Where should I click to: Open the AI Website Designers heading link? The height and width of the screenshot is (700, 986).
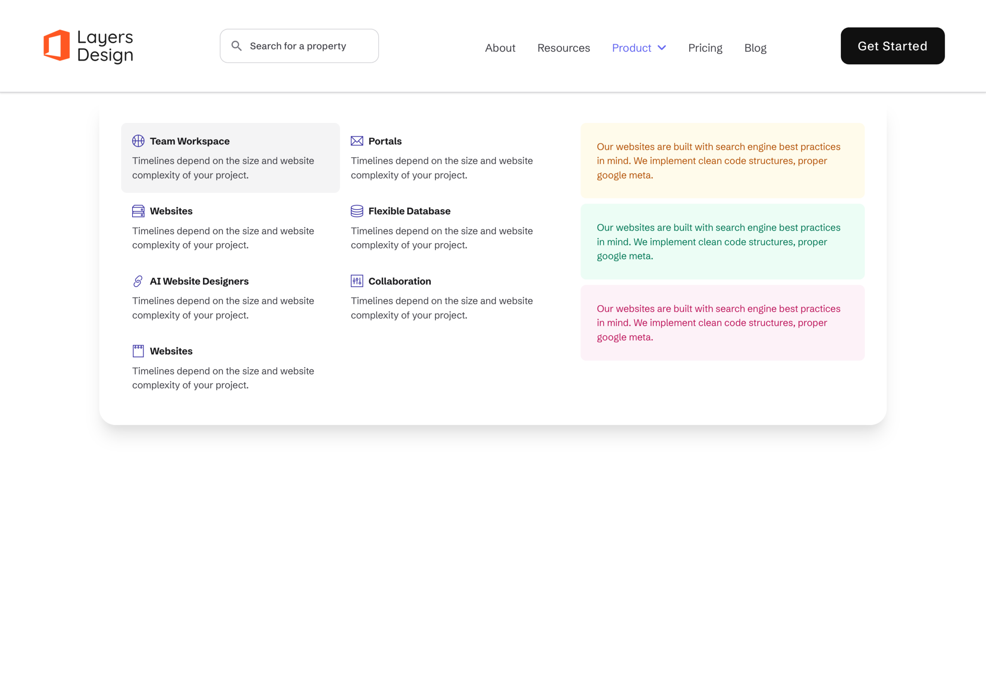tap(199, 281)
